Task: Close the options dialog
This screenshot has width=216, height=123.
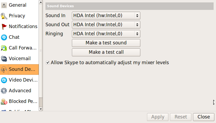Action: pos(204,117)
